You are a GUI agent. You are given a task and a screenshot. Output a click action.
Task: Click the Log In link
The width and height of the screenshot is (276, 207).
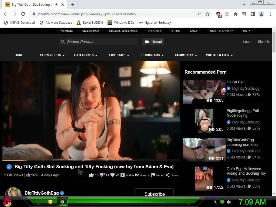(x=248, y=42)
